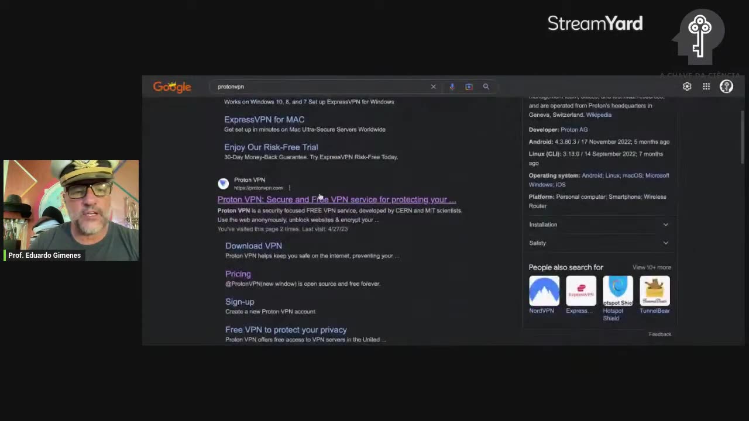
Task: Click the Google logo
Action: [x=172, y=87]
